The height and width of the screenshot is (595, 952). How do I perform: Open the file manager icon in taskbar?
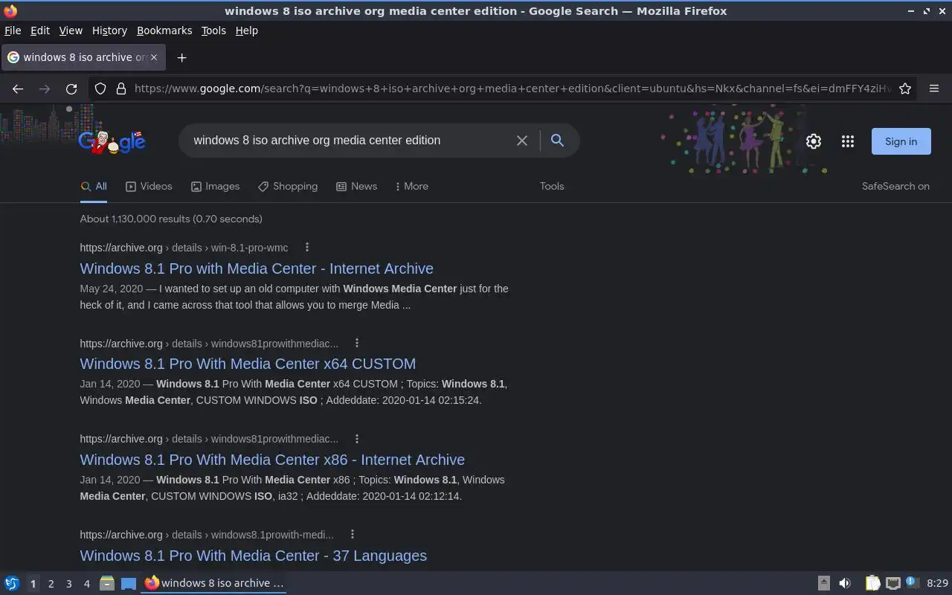[107, 583]
